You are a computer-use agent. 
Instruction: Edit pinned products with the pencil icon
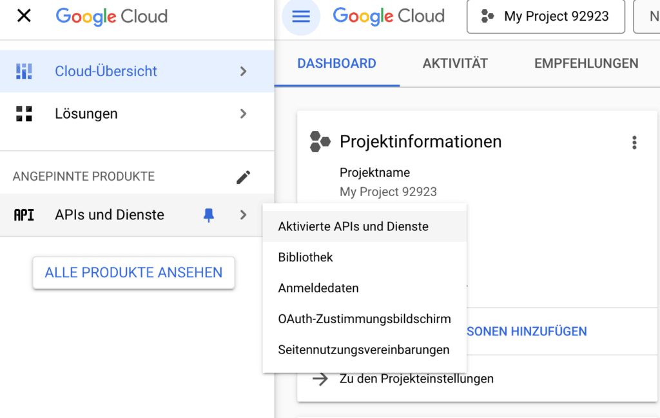(243, 177)
